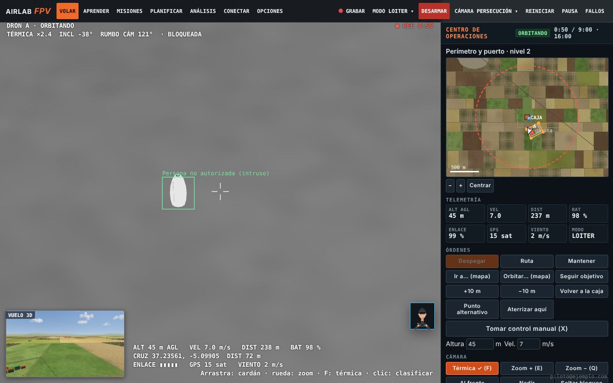This screenshot has height=383, width=613.
Task: Switch to the VOLAR tab
Action: [x=68, y=11]
